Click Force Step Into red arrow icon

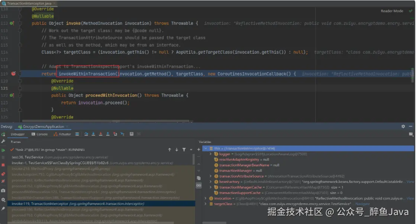100,134
